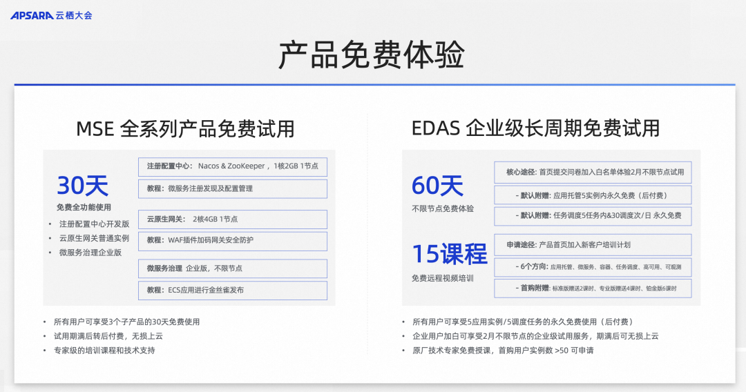Click heading MSE 全系列产品免费试用

[x=185, y=129]
